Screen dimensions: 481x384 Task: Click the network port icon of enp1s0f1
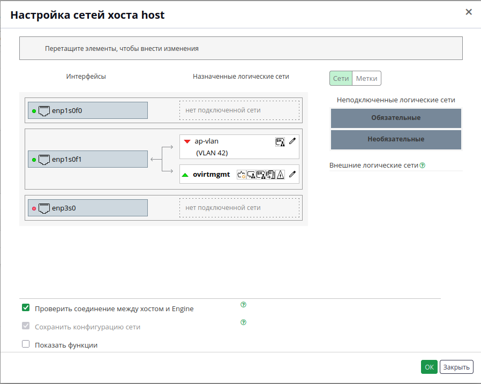click(44, 160)
